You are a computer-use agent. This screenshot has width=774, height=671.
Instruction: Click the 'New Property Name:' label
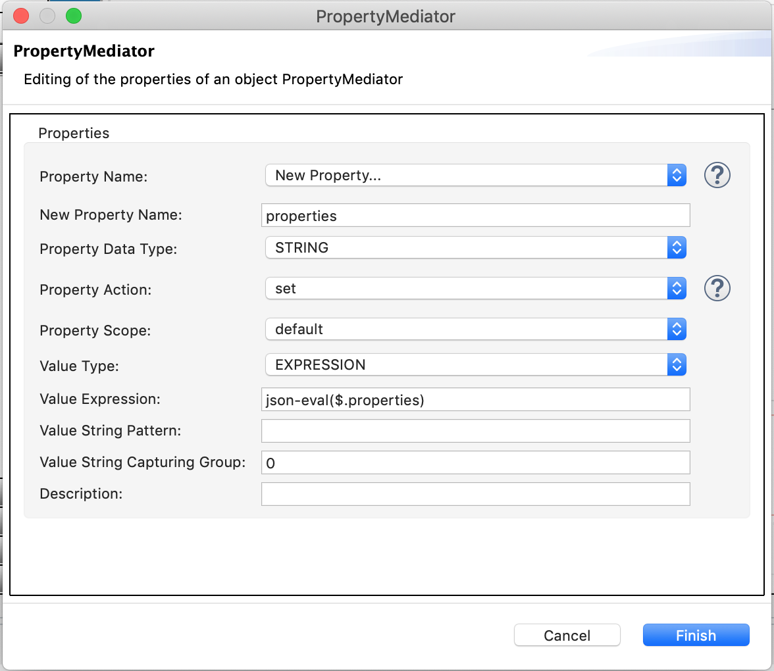tap(111, 215)
